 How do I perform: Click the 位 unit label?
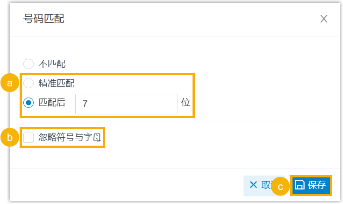click(186, 103)
